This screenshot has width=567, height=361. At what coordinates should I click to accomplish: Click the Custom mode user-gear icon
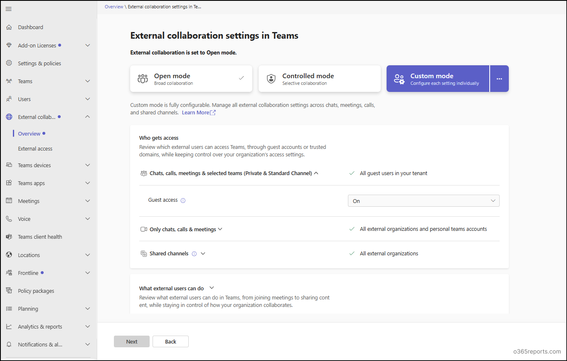coord(399,79)
